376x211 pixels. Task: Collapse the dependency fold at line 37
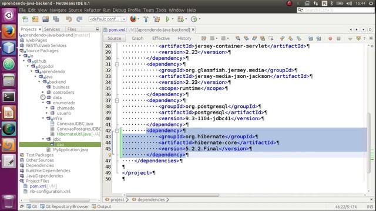(117, 100)
